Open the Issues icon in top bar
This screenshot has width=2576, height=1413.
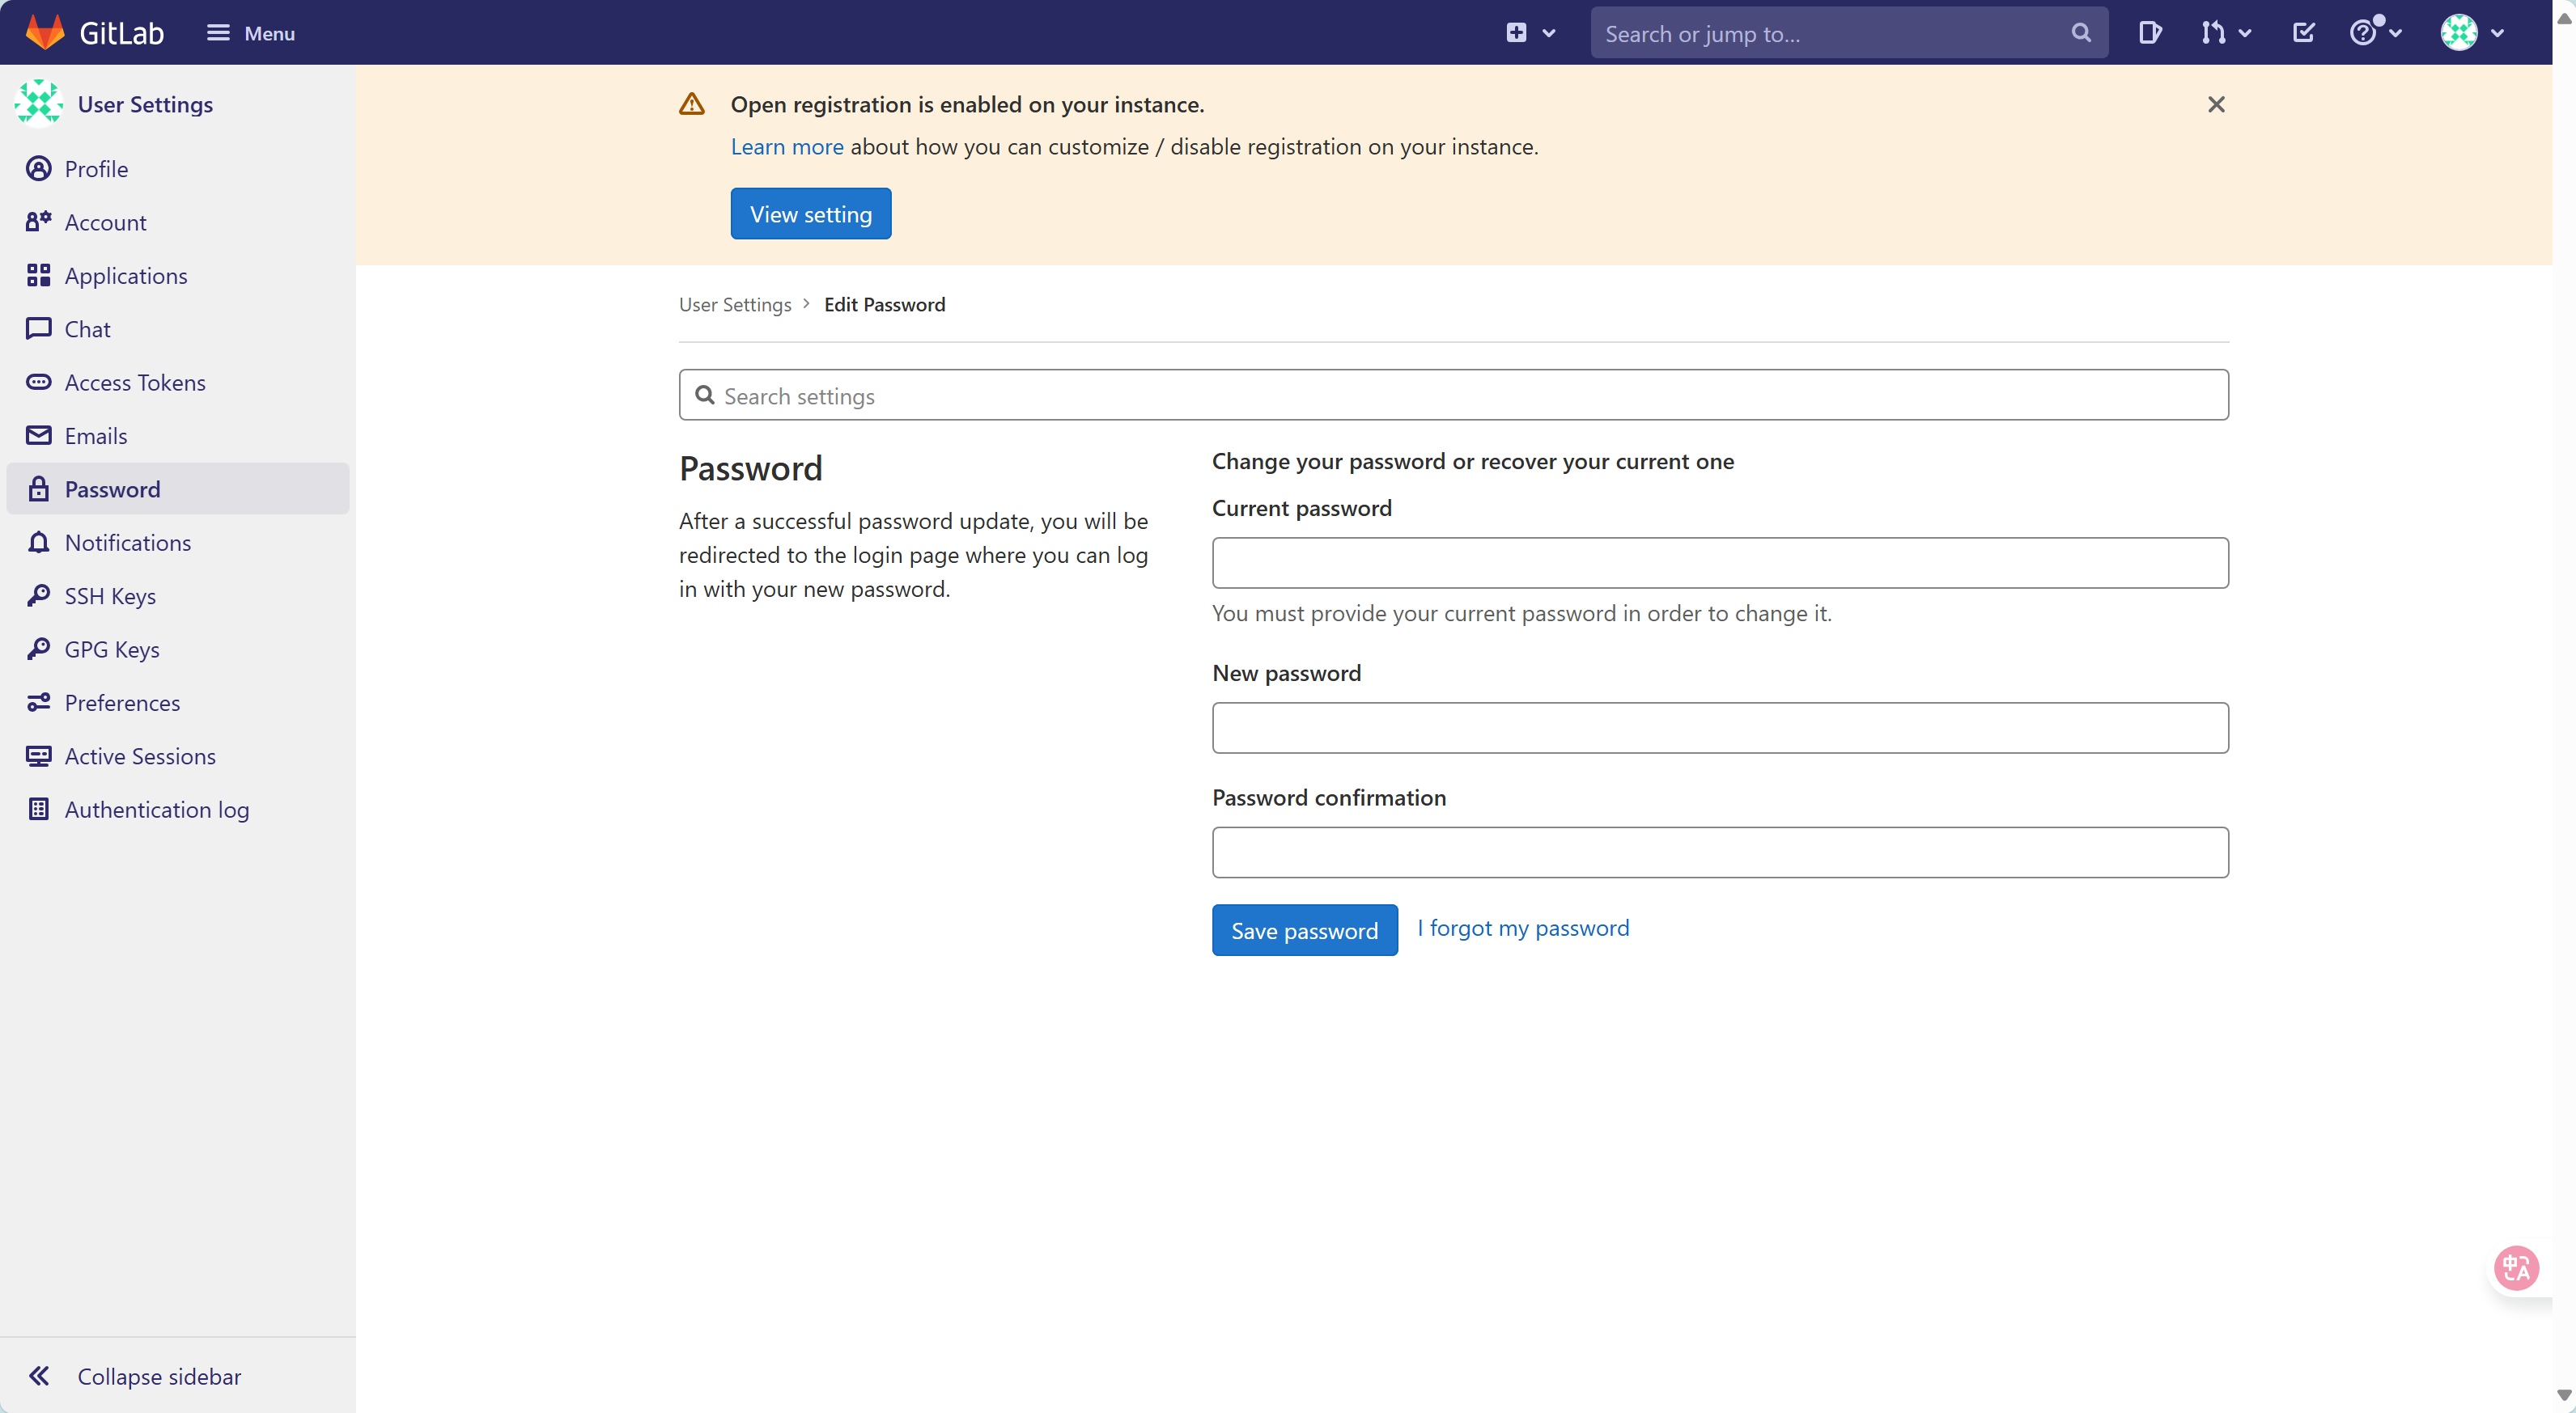tap(2150, 33)
